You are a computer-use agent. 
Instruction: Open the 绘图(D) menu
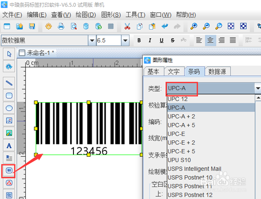(x=86, y=15)
